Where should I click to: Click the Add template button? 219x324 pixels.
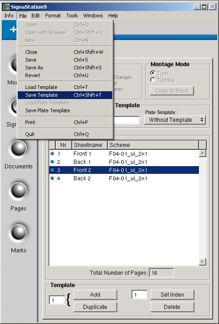coord(95,295)
